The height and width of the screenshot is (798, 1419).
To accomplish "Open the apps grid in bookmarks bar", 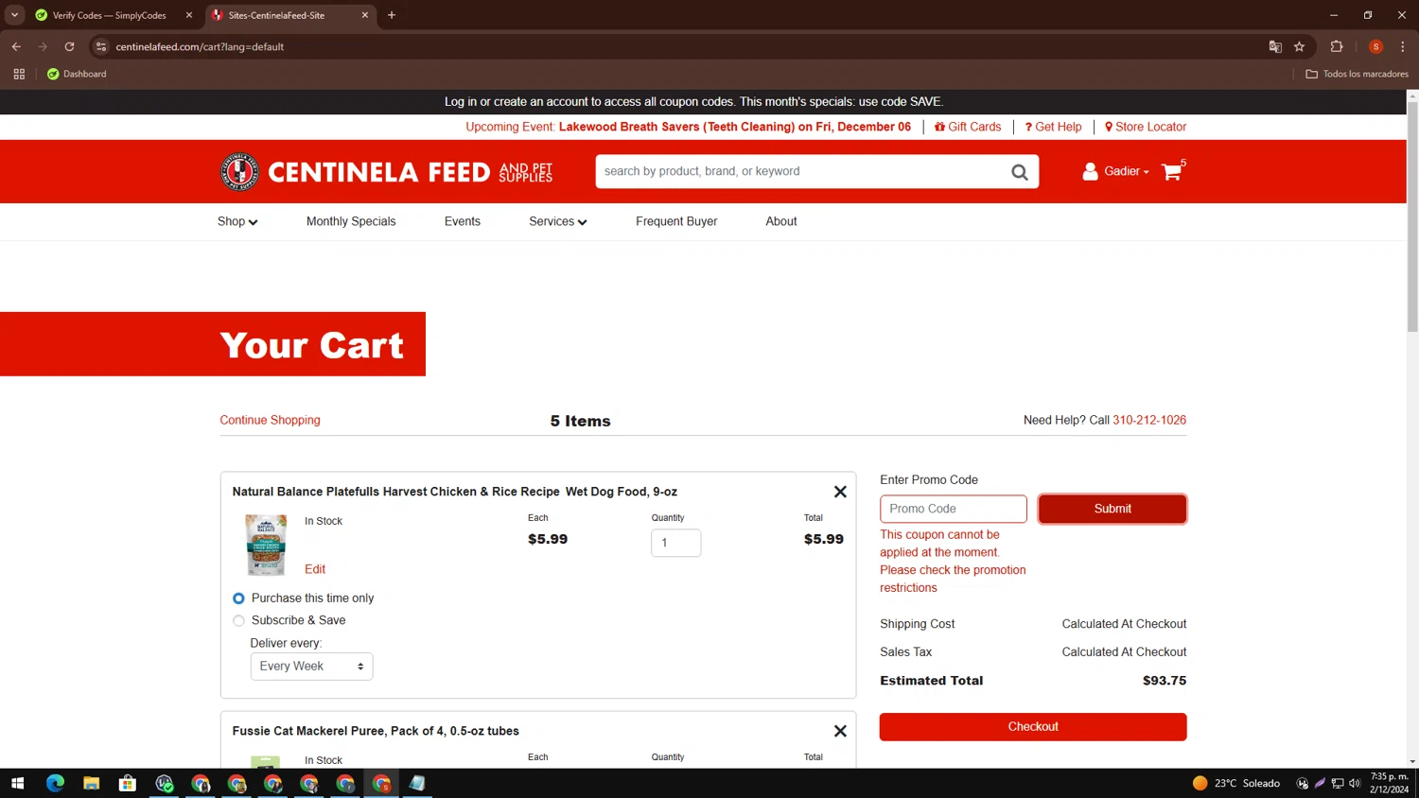I will (x=19, y=74).
